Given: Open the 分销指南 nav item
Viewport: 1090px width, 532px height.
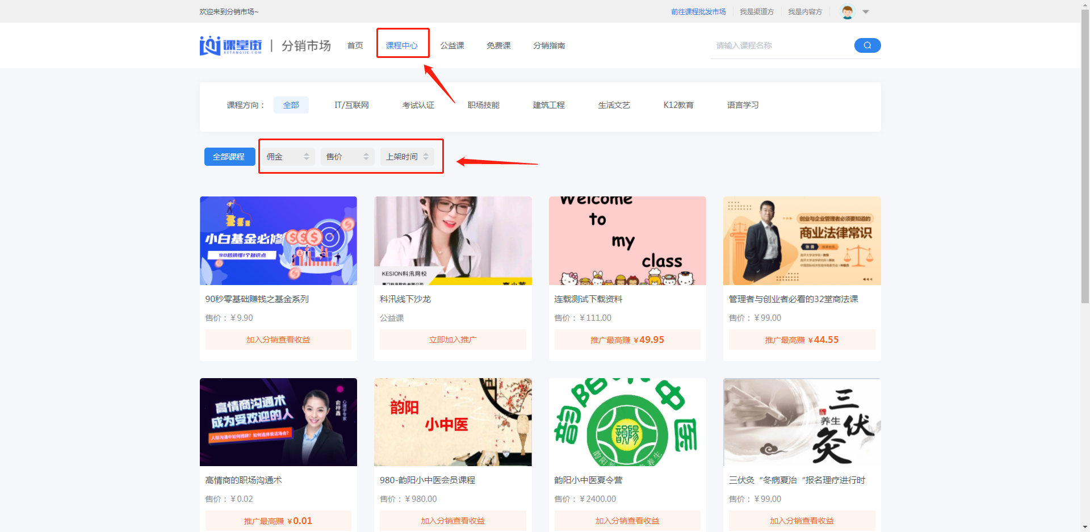Looking at the screenshot, I should [x=549, y=45].
